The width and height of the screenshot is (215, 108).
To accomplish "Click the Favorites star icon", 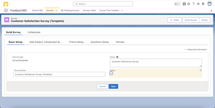I will [x=176, y=4].
